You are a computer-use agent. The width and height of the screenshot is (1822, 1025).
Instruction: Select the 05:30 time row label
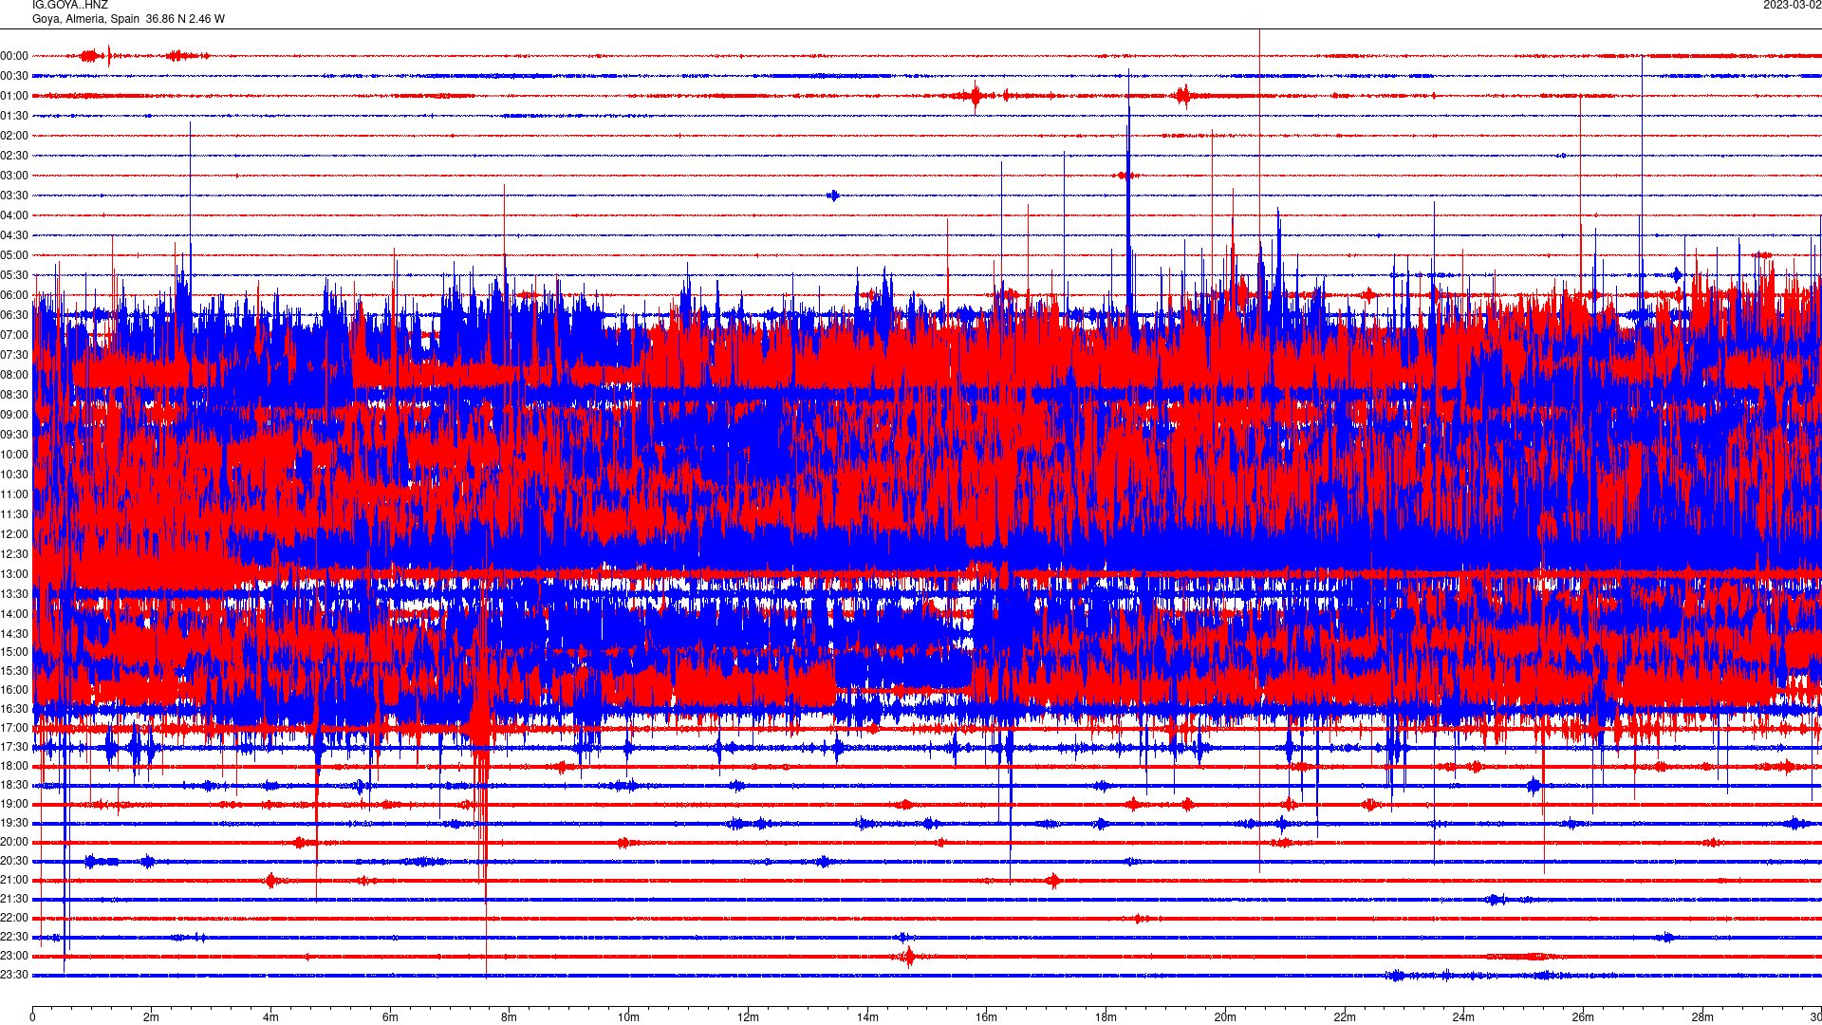(x=14, y=275)
